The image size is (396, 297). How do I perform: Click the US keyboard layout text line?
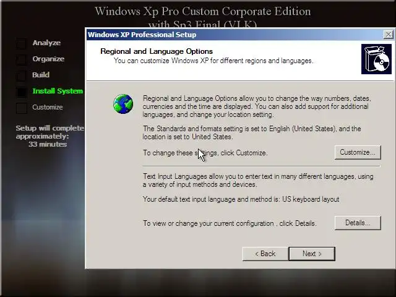pyautogui.click(x=241, y=199)
